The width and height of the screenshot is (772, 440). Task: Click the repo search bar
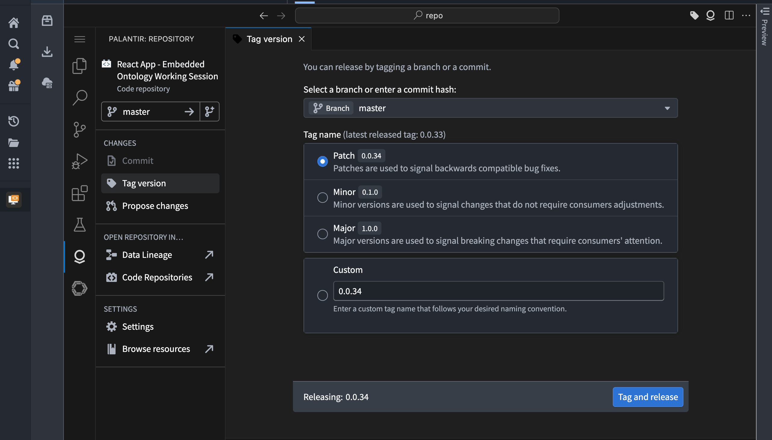(x=427, y=15)
